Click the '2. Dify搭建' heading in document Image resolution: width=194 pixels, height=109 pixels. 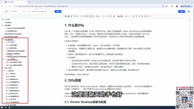tap(73, 81)
